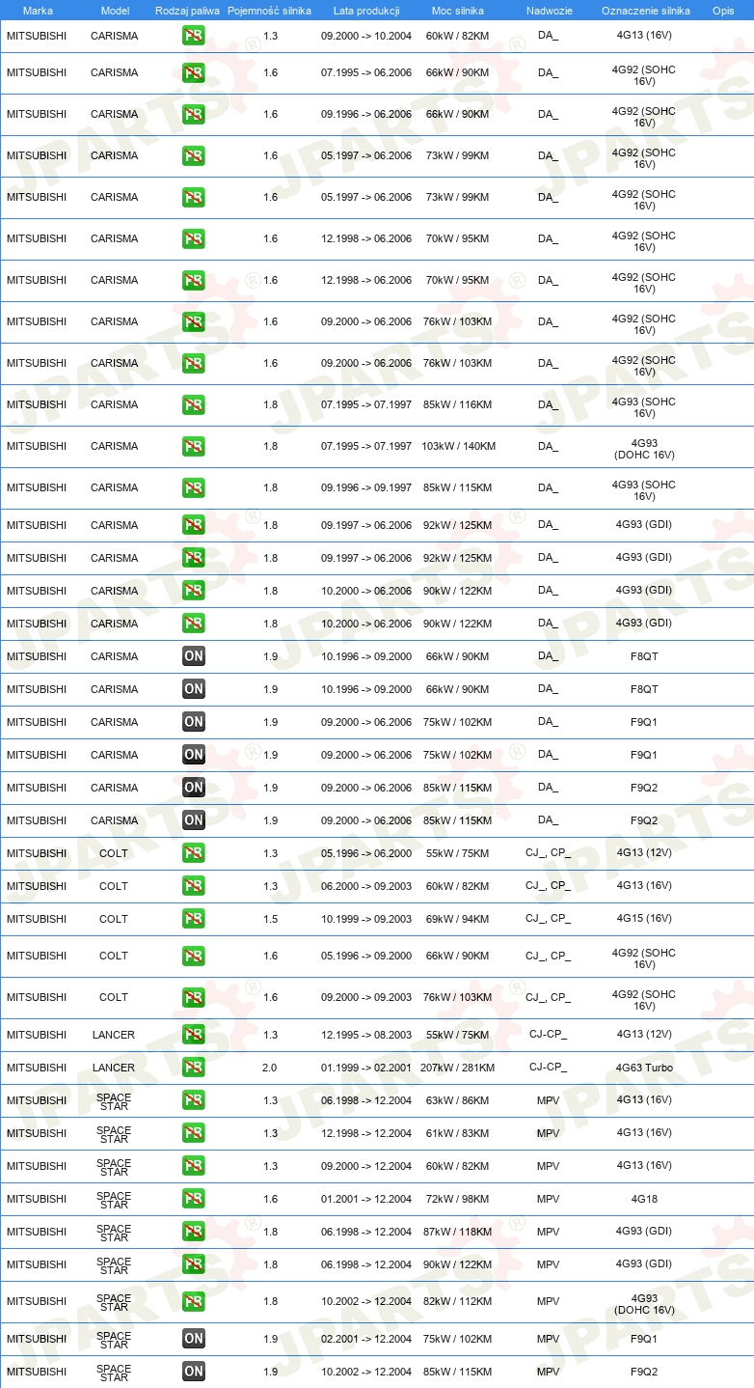Select the 103kW / 140KM power cell
This screenshot has height=1388, width=754.
tap(458, 447)
